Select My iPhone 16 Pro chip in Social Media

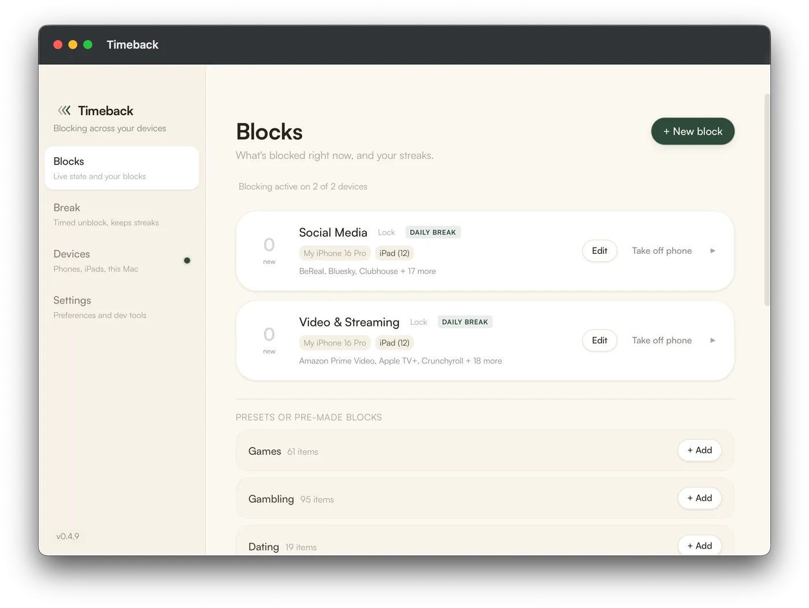click(335, 253)
